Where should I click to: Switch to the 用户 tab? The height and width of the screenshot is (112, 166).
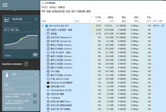click(x=74, y=11)
